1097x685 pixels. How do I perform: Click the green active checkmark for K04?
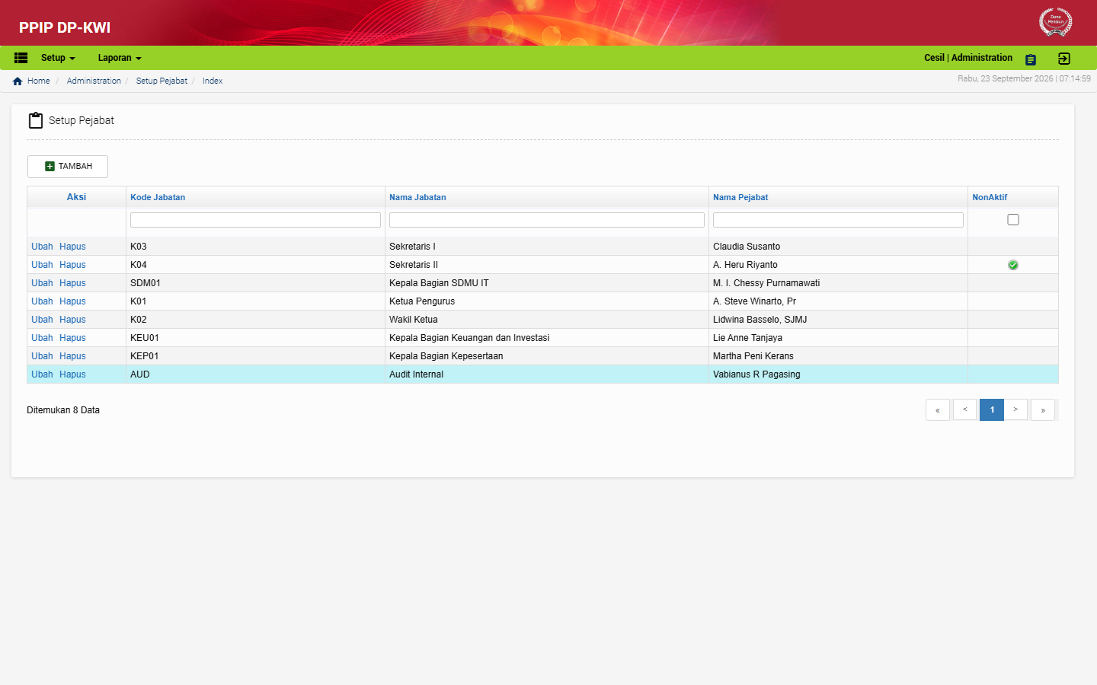1013,265
